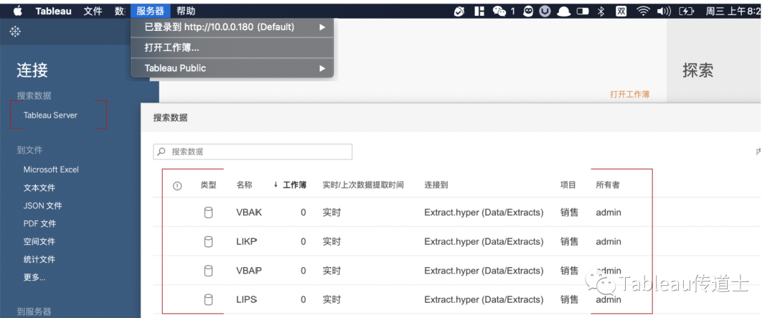
Task: Click the 实时/上次数据提取时间 column header
Action: pyautogui.click(x=363, y=185)
